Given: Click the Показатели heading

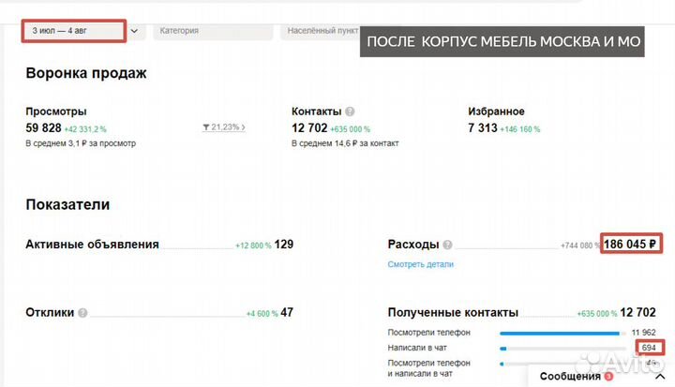Looking at the screenshot, I should coord(67,204).
